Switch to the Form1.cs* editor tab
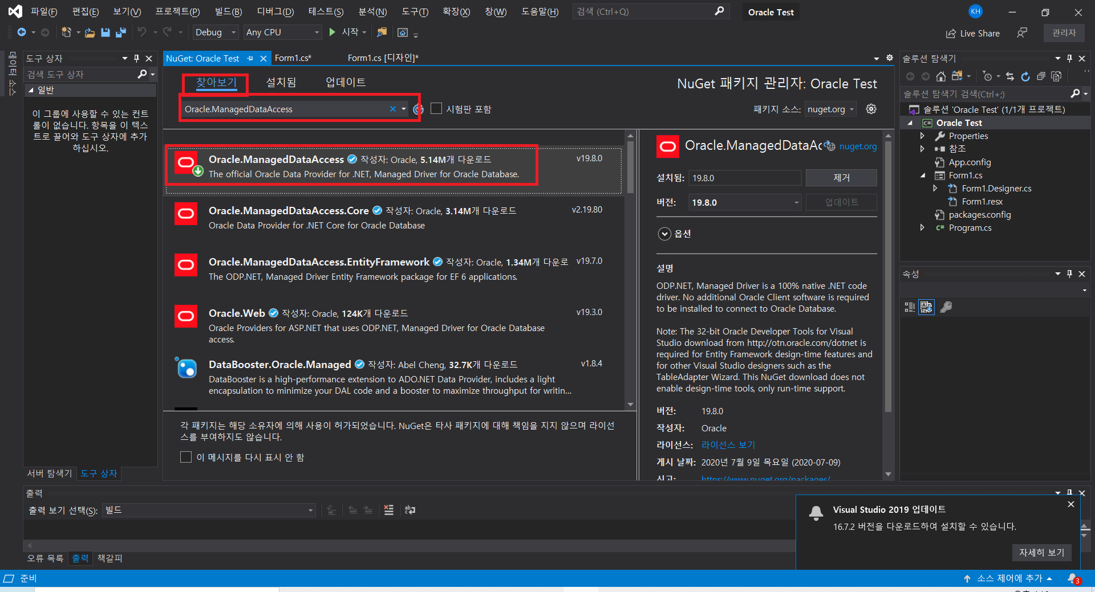 [x=293, y=58]
